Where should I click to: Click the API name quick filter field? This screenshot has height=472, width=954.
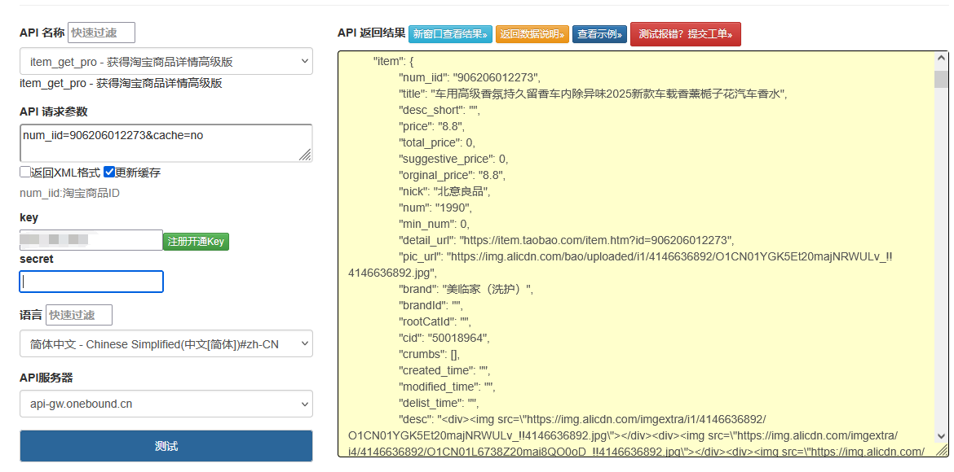tap(101, 33)
